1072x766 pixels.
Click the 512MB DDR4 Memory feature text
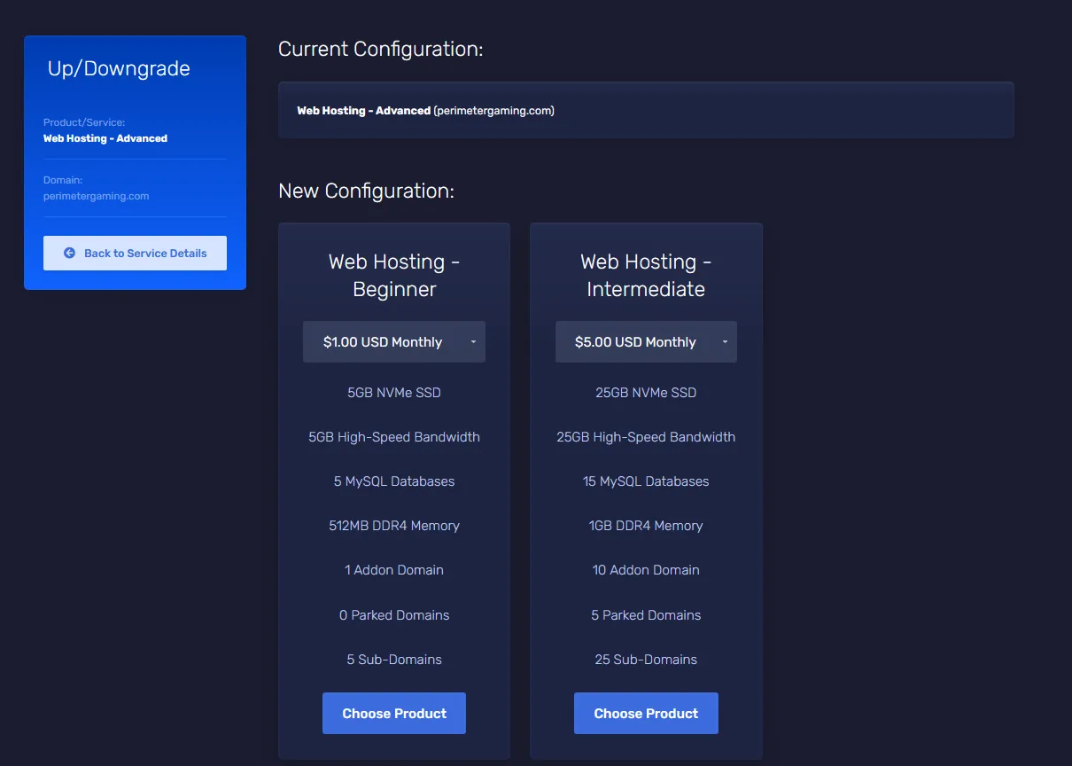click(394, 526)
